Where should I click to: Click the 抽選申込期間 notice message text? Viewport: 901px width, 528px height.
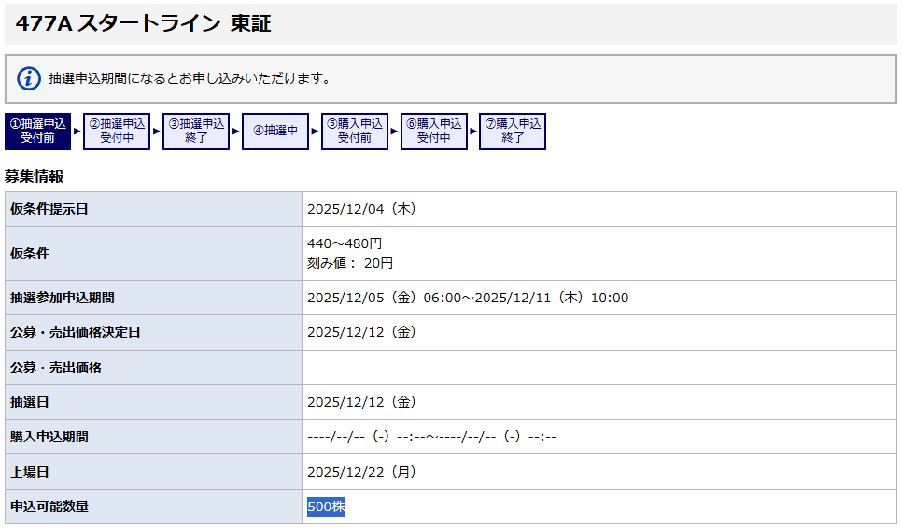pyautogui.click(x=190, y=78)
